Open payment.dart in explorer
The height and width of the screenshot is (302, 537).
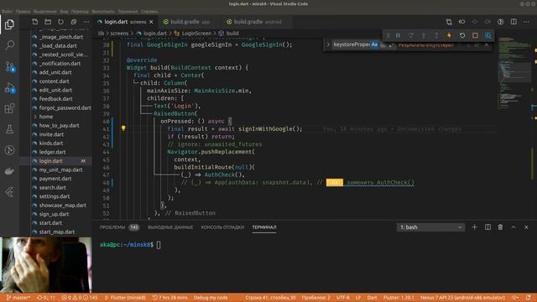click(x=56, y=179)
